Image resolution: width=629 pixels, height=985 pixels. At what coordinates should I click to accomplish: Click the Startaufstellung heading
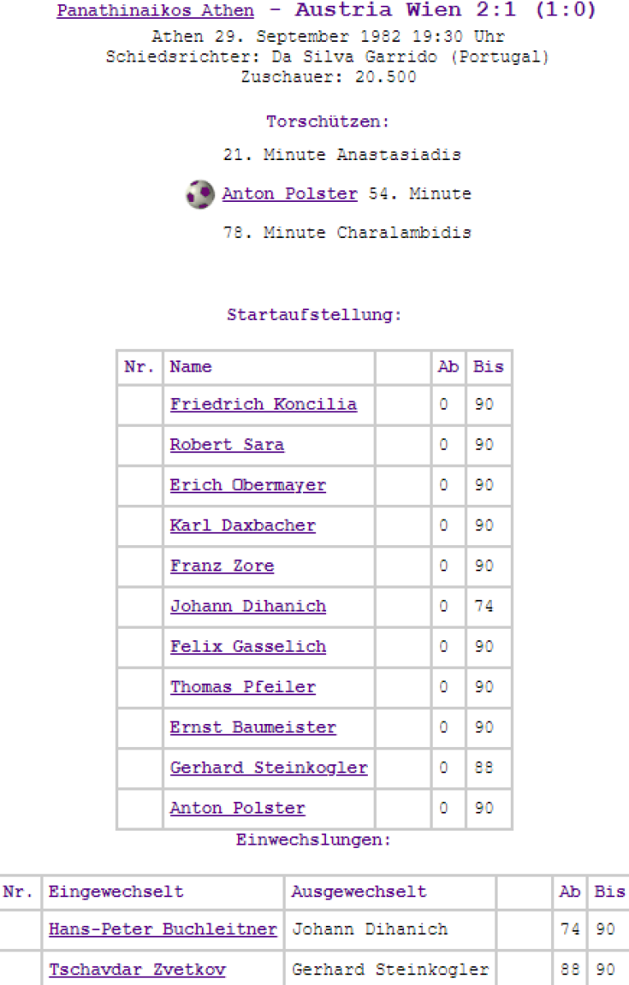point(314,315)
